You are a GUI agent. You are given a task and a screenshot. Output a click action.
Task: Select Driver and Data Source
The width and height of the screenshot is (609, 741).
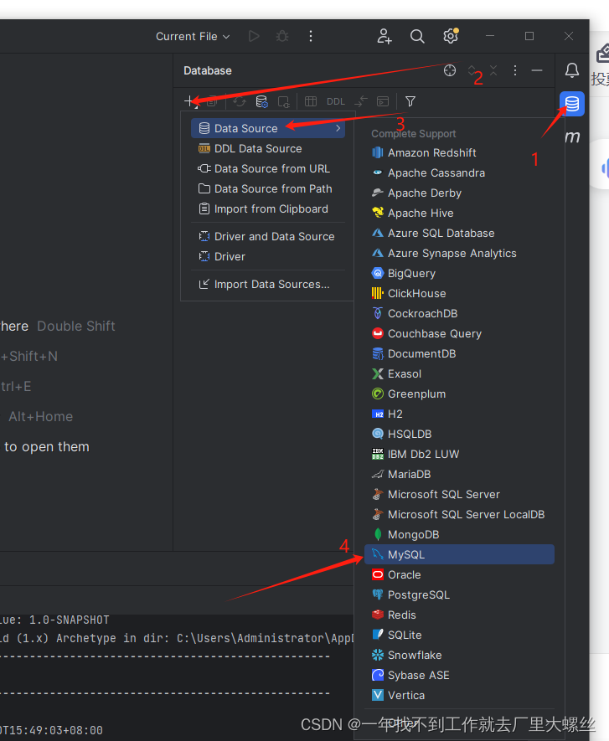[267, 236]
